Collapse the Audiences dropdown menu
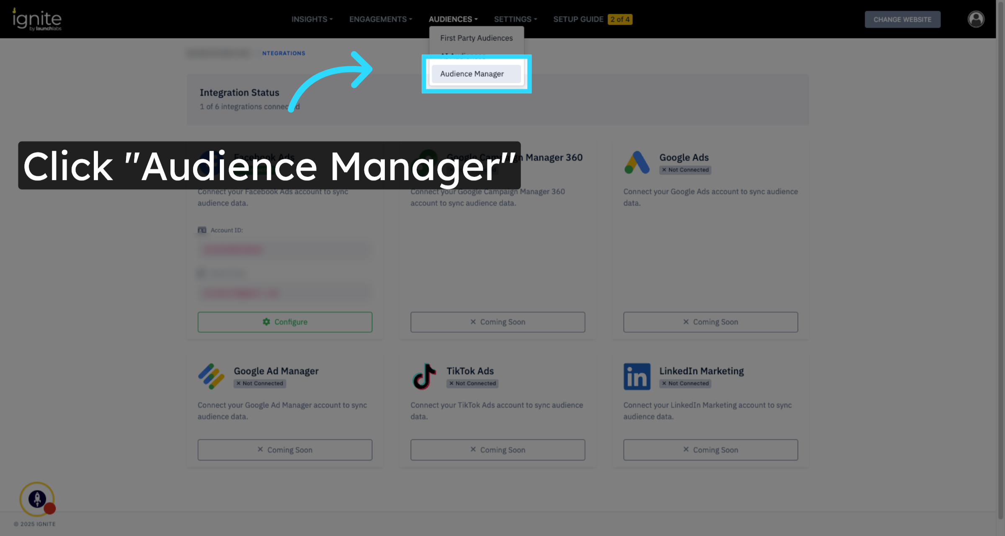The image size is (1005, 536). tap(453, 19)
